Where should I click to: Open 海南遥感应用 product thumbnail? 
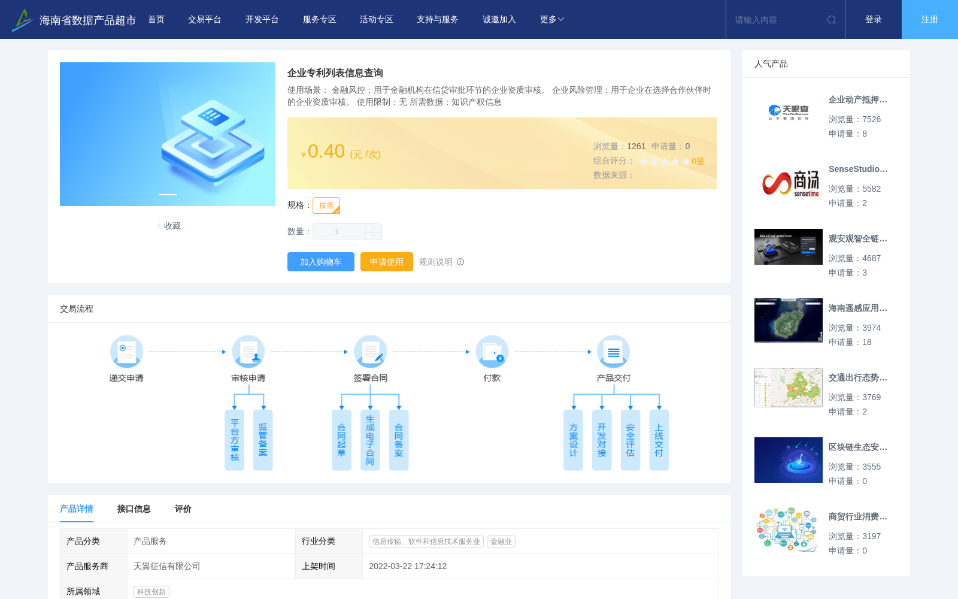point(789,320)
